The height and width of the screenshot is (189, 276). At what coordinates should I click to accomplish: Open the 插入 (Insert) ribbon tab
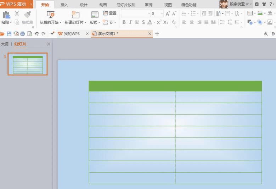pyautogui.click(x=64, y=5)
